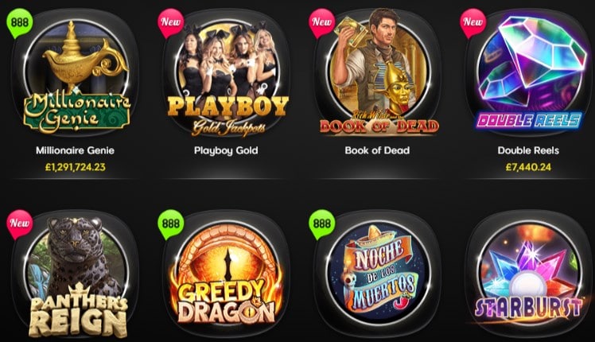Click the 888 badge on Noche de los Muertos

point(322,224)
